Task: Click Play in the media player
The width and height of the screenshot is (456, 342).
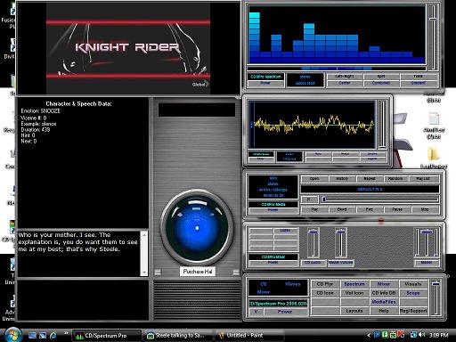Action: coord(314,209)
